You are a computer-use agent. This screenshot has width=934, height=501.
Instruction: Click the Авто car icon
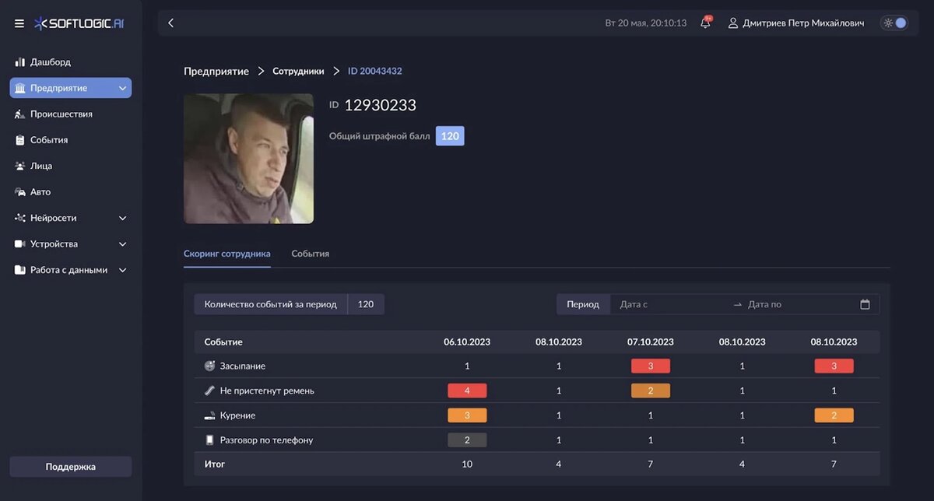[x=20, y=192]
